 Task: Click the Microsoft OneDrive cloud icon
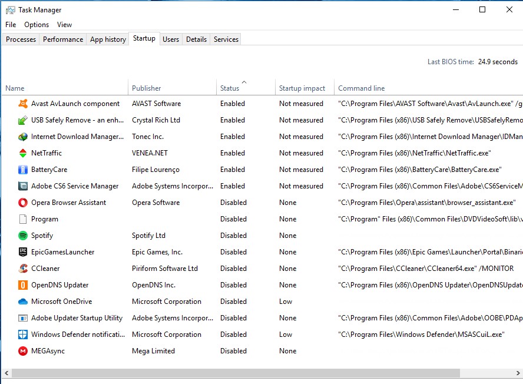click(x=23, y=302)
